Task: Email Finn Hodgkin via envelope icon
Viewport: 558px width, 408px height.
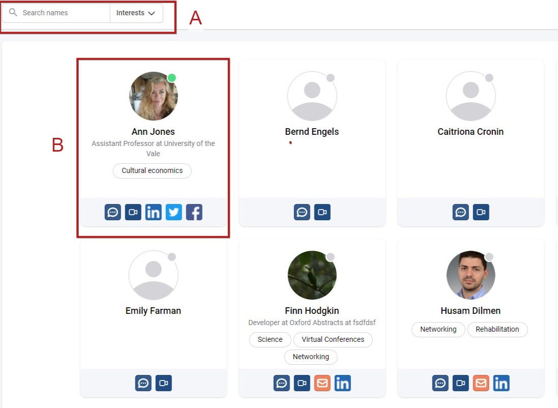Action: 322,383
